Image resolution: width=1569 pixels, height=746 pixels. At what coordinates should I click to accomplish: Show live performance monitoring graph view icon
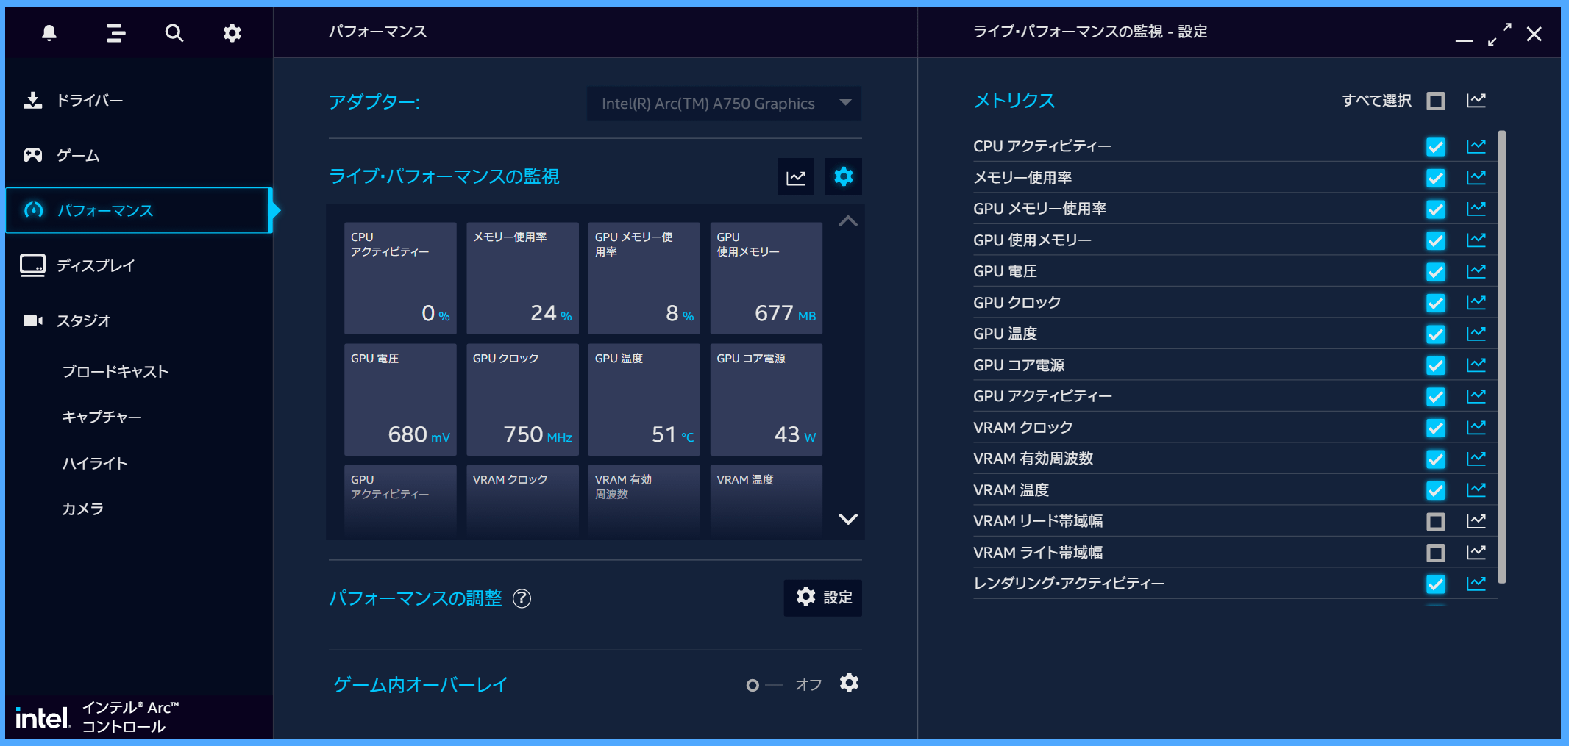coord(796,177)
